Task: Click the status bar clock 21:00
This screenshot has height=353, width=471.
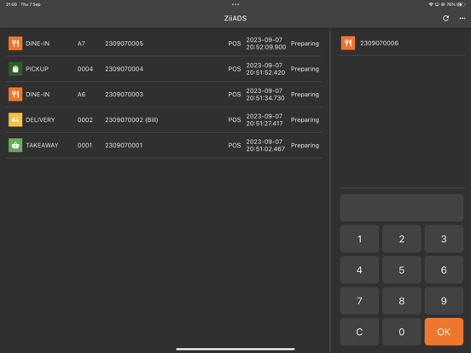Action: click(11, 4)
